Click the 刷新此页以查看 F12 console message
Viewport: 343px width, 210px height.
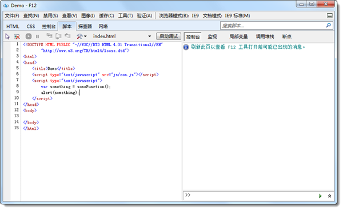248,47
